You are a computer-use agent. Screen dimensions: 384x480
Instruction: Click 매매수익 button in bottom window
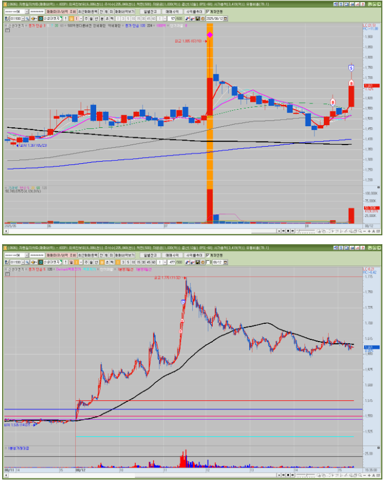tap(172, 255)
